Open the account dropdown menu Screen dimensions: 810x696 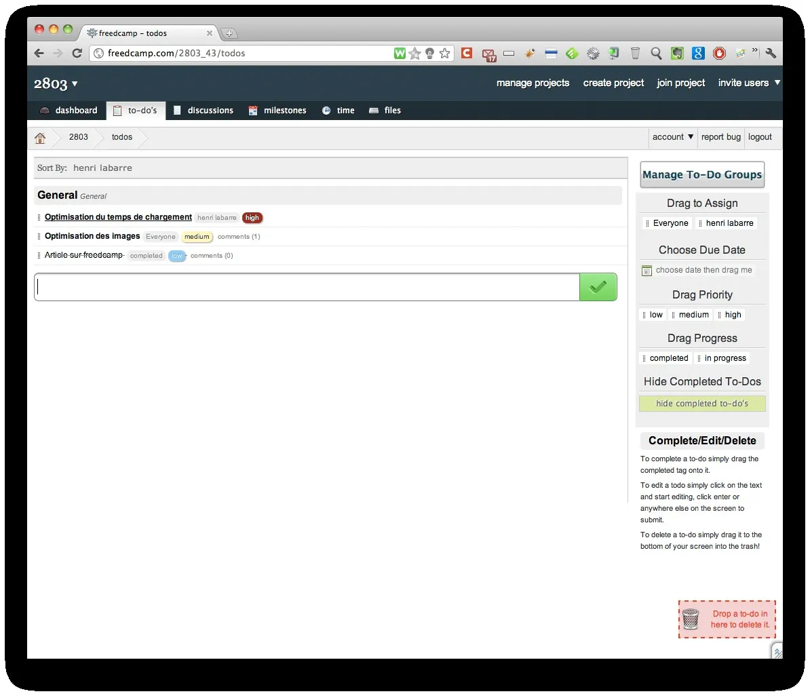[672, 137]
